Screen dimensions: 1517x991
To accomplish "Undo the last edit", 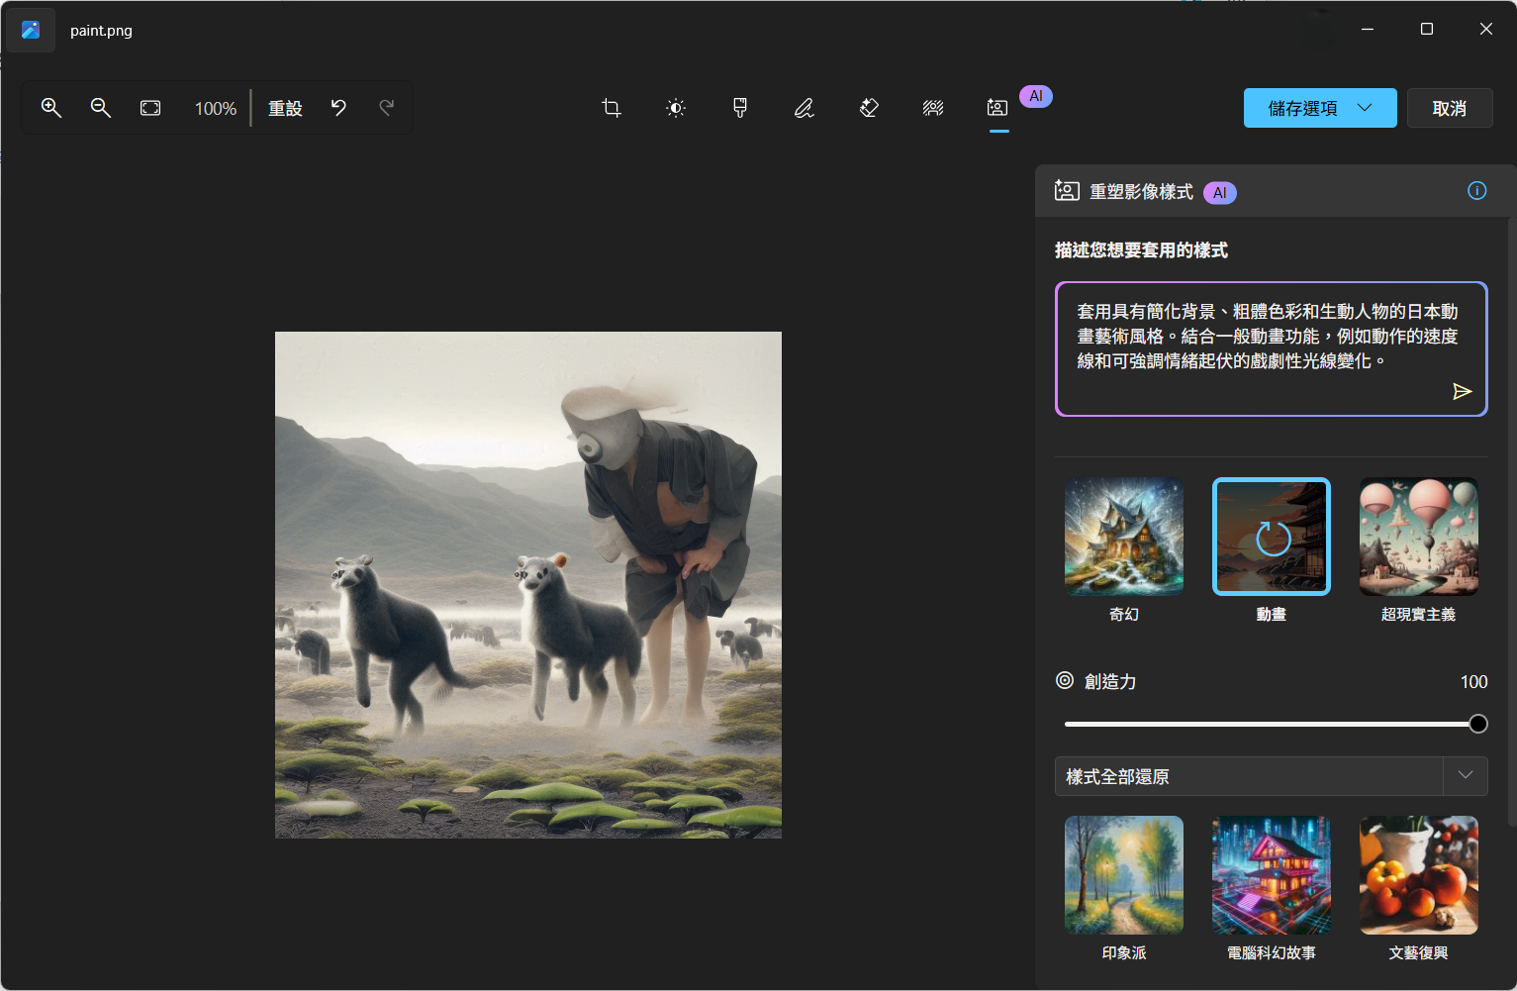I will point(338,108).
